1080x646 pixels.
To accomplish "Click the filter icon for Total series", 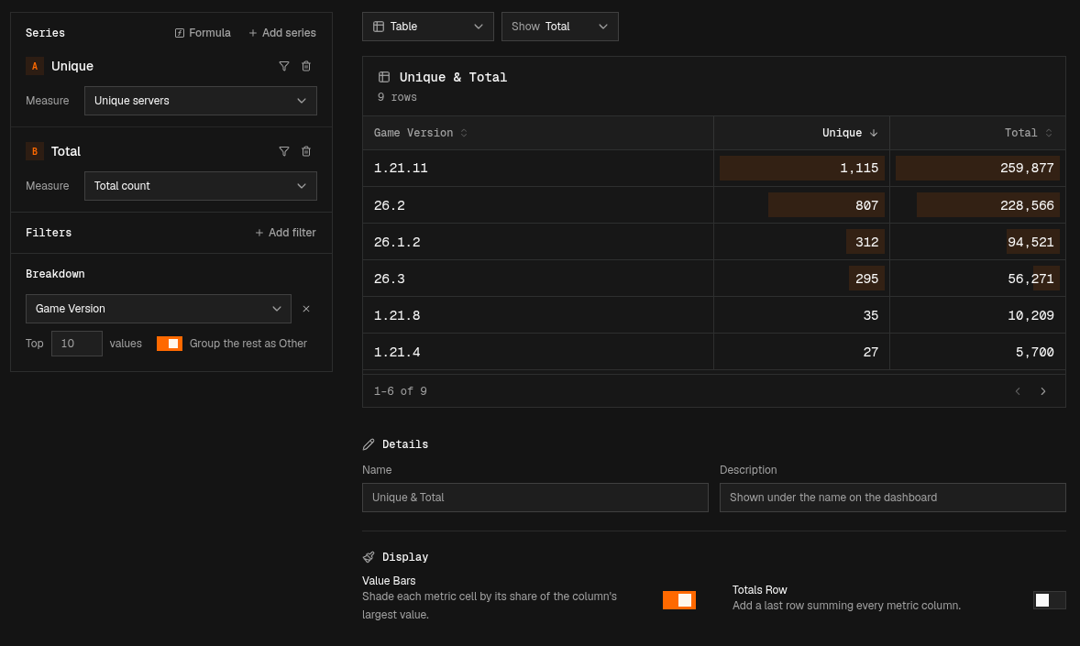I will point(284,151).
